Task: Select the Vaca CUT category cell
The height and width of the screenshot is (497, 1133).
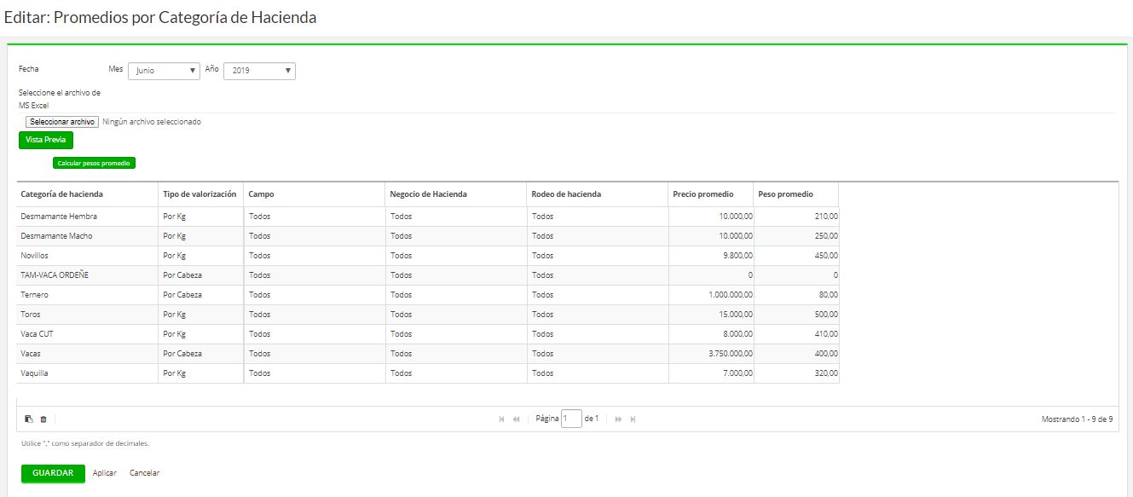Action: tap(87, 334)
